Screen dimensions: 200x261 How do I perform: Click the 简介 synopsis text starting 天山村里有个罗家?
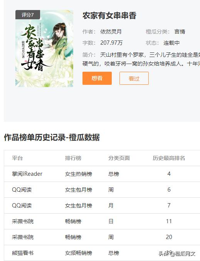pyautogui.click(x=141, y=59)
